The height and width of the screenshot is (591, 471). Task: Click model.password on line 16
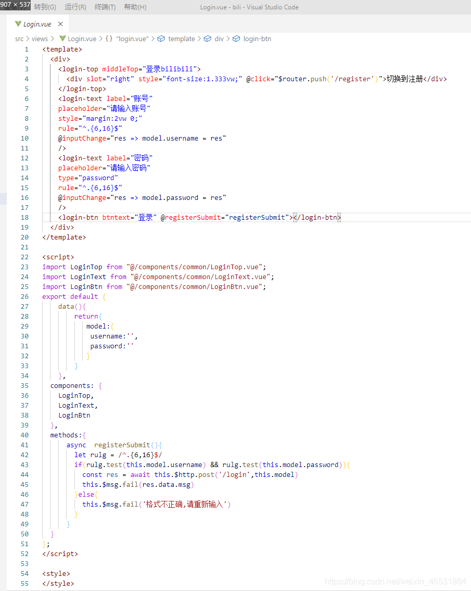[x=170, y=197]
